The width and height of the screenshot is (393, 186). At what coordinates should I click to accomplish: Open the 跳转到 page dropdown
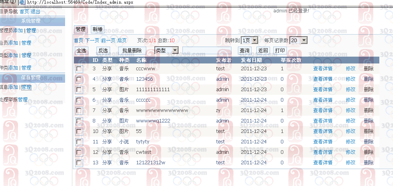pyautogui.click(x=250, y=40)
